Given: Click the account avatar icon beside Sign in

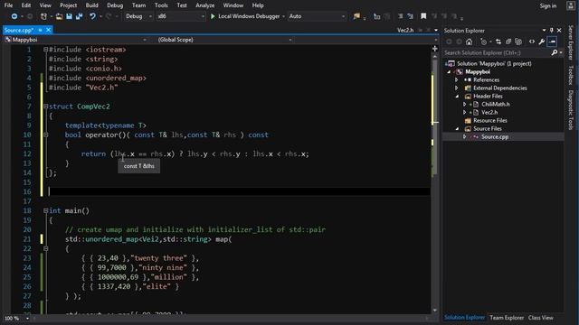Looking at the screenshot, I should (x=571, y=5).
